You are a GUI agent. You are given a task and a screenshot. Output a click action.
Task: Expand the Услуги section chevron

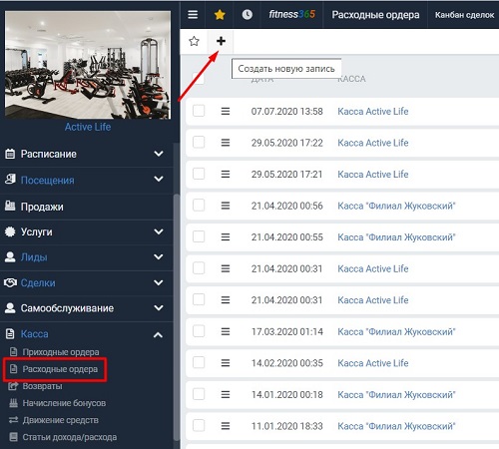pyautogui.click(x=159, y=231)
